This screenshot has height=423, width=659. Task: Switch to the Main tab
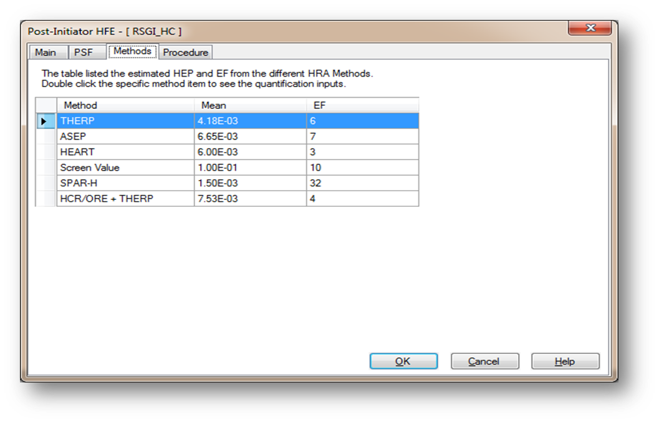pos(46,52)
